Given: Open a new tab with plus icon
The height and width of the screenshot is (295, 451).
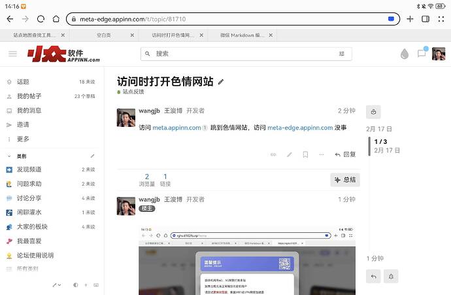Looking at the screenshot, I should coord(410,19).
